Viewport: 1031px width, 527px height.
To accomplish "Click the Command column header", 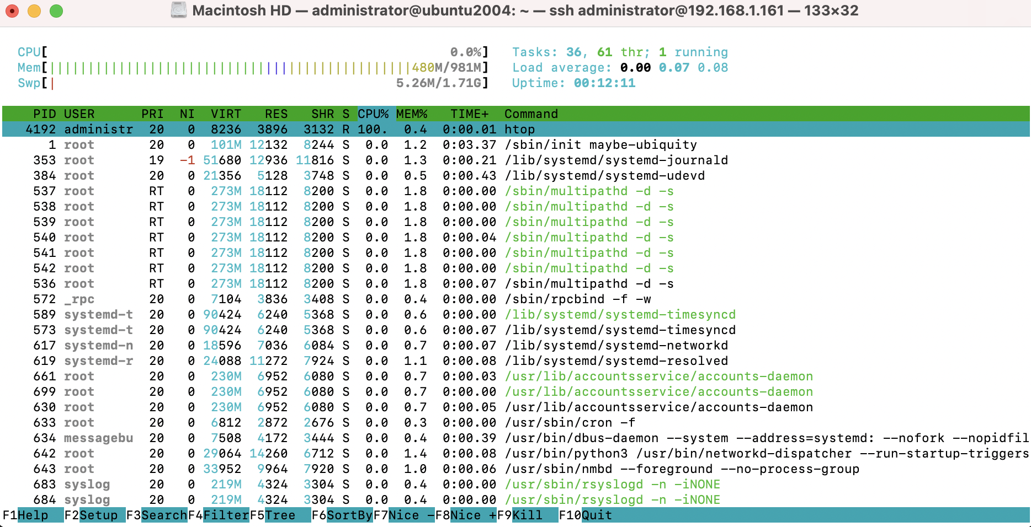I will click(531, 114).
